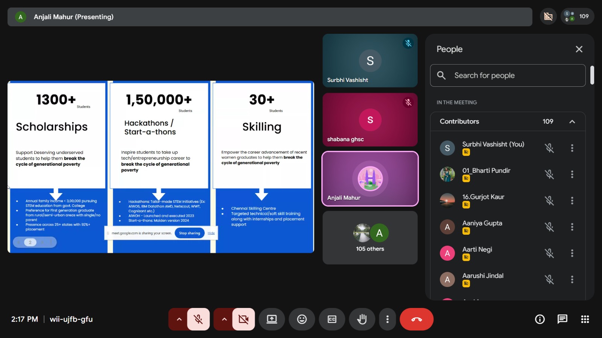The height and width of the screenshot is (338, 602).
Task: Click the People panel scrollbar
Action: (592, 75)
